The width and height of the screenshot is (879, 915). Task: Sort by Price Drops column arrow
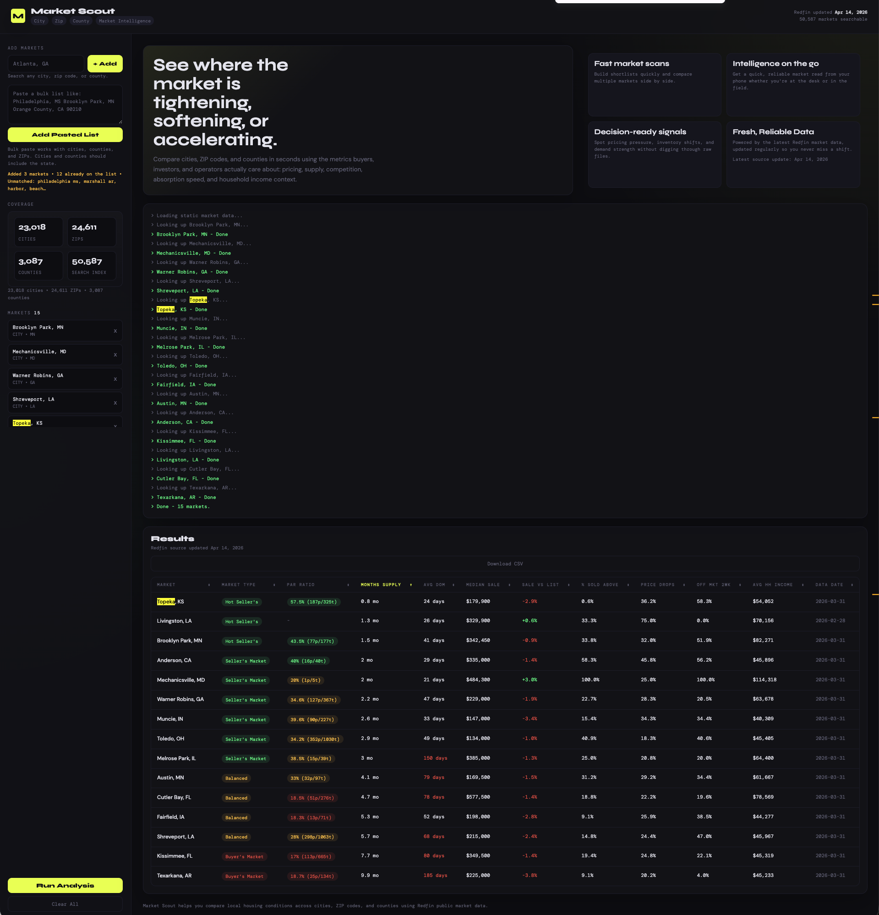click(x=684, y=585)
